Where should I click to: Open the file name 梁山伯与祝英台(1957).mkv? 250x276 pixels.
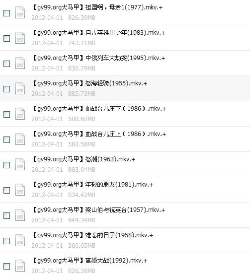99,210
